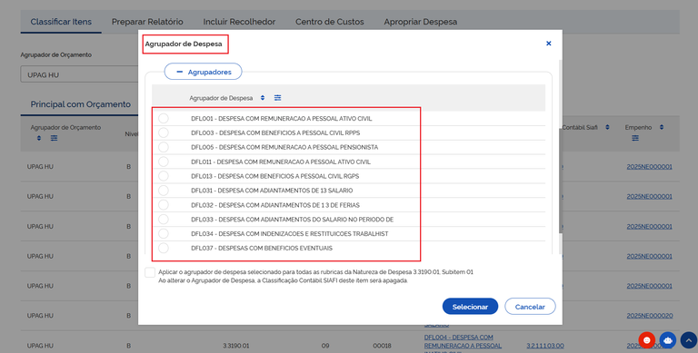Filter background table Agrupador de Orçamento column

pyautogui.click(x=54, y=138)
